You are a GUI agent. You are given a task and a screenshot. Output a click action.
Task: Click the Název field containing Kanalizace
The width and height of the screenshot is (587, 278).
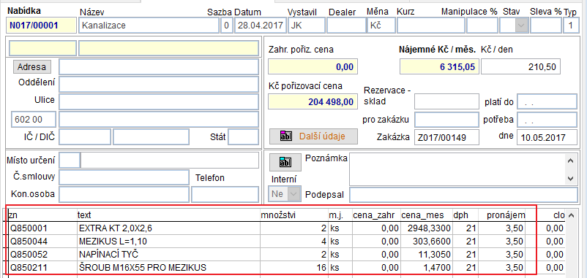[x=149, y=26]
